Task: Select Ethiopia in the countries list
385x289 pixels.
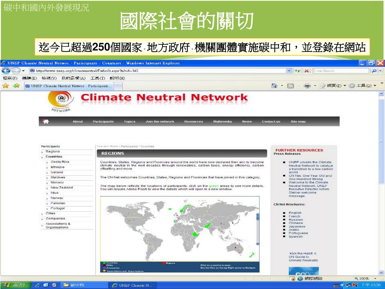Action: [58, 167]
